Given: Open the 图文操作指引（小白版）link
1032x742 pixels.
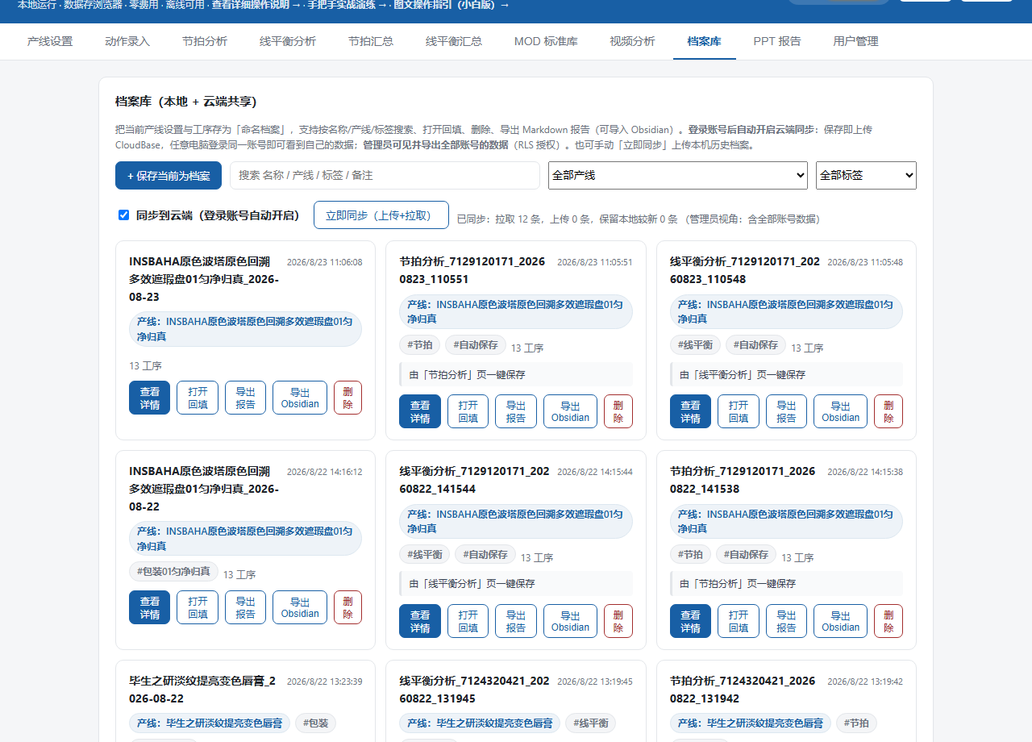Looking at the screenshot, I should click(450, 5).
